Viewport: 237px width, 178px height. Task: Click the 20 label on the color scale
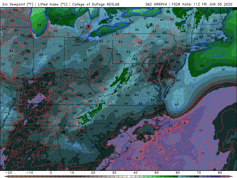pos(93,173)
